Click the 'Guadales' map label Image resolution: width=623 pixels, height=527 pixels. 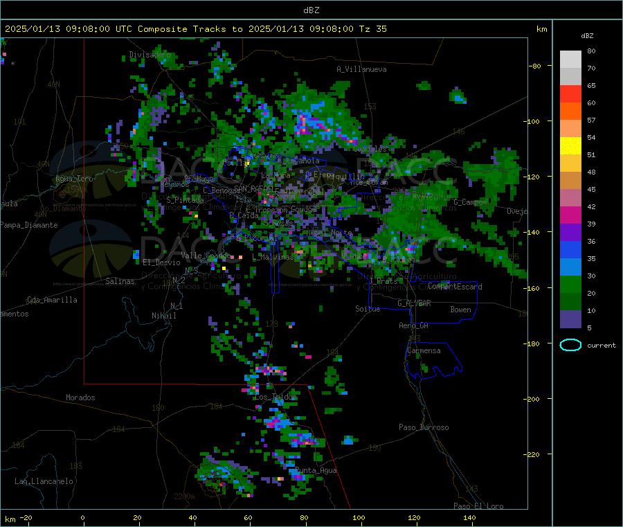click(x=370, y=149)
